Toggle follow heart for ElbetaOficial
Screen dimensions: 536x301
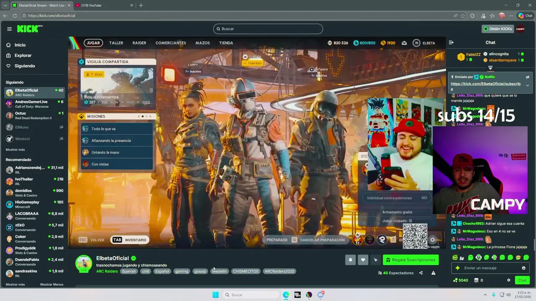[x=363, y=260]
